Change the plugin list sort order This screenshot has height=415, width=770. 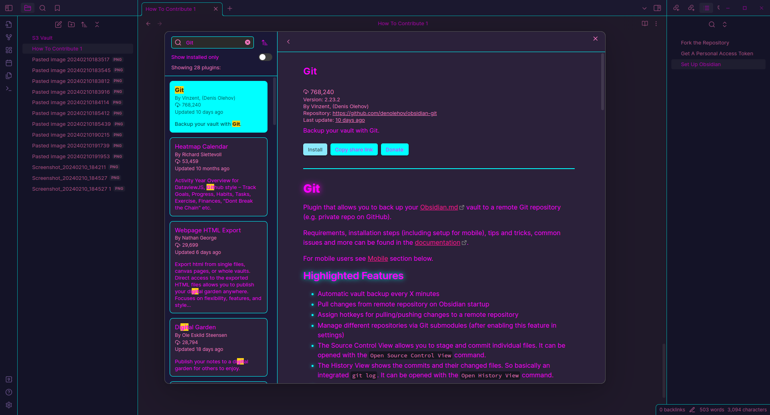265,42
